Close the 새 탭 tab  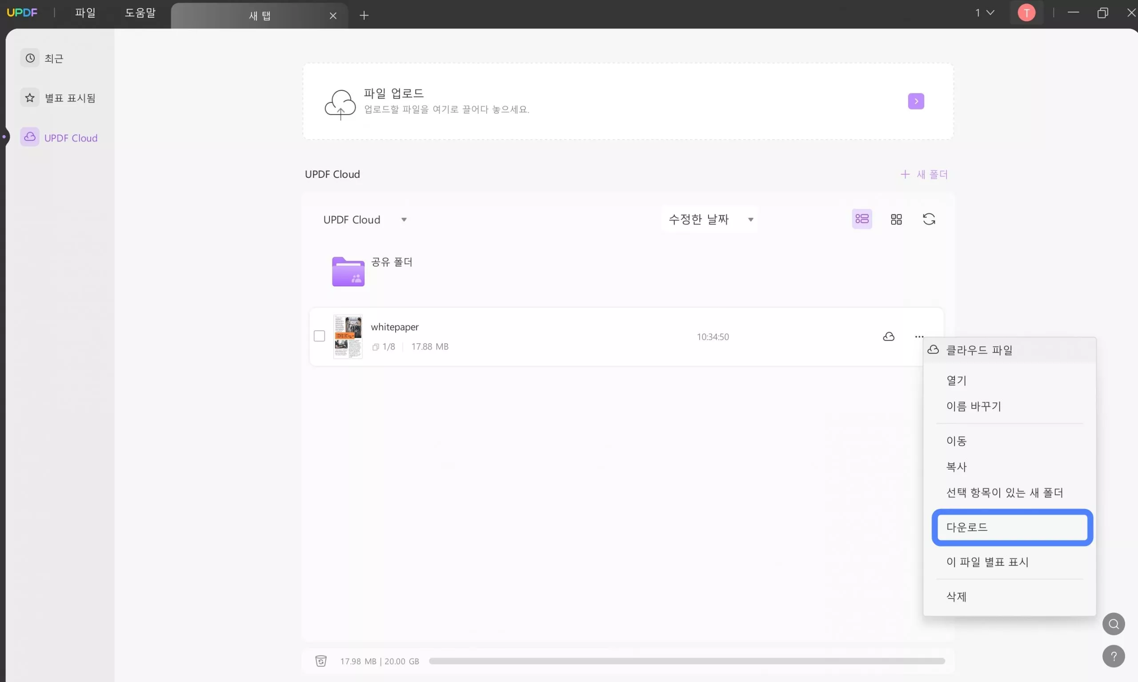click(333, 16)
